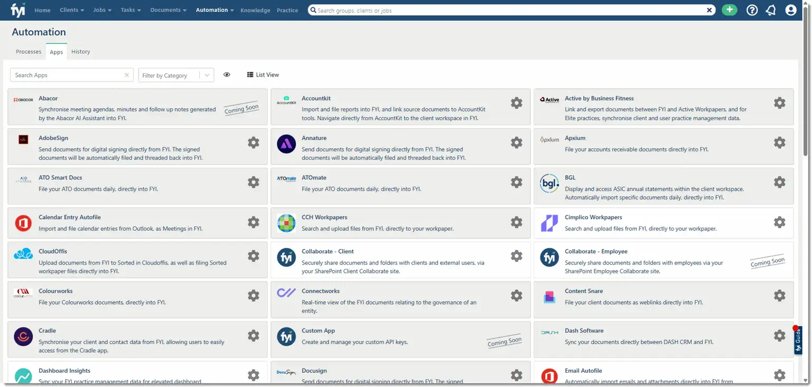Open settings gear for Collaborate - Client

coord(517,256)
